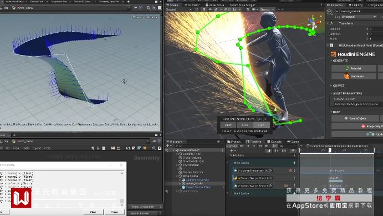This screenshot has width=383, height=216.
Task: Toggle the active checkbox beside the object name
Action: tap(338, 11)
